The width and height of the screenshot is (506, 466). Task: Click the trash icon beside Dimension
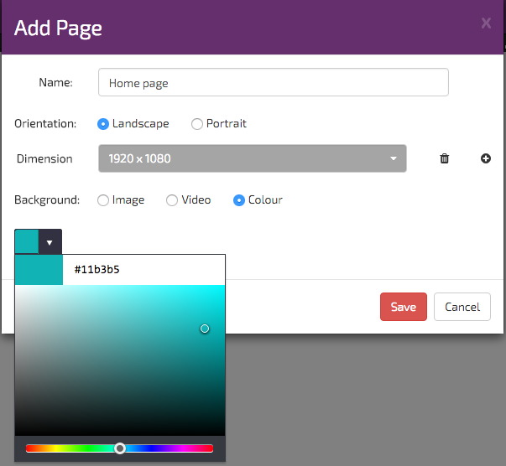tap(445, 158)
